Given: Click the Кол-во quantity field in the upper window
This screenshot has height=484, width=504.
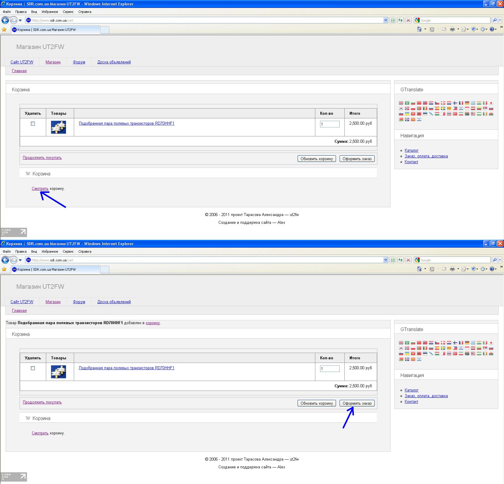Looking at the screenshot, I should click(x=330, y=124).
